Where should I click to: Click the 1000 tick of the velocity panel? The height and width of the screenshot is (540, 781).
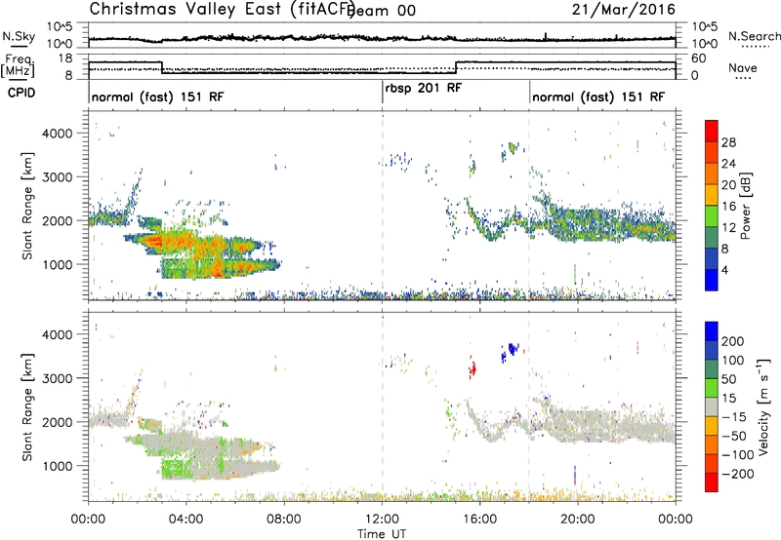(58, 466)
